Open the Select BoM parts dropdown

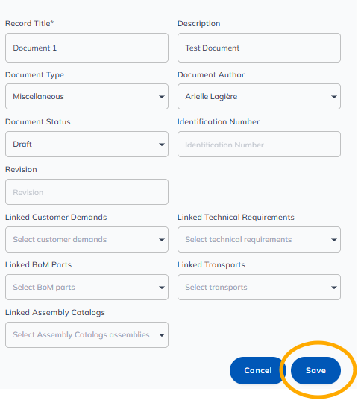click(87, 288)
